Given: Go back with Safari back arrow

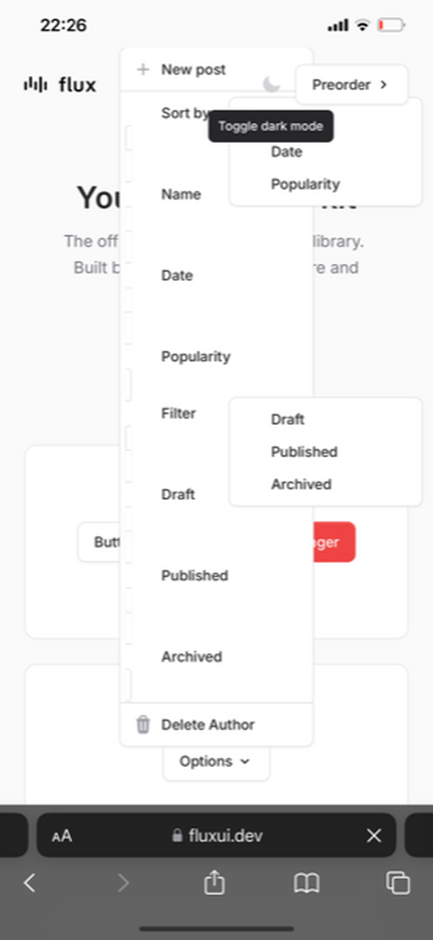Looking at the screenshot, I should (29, 883).
